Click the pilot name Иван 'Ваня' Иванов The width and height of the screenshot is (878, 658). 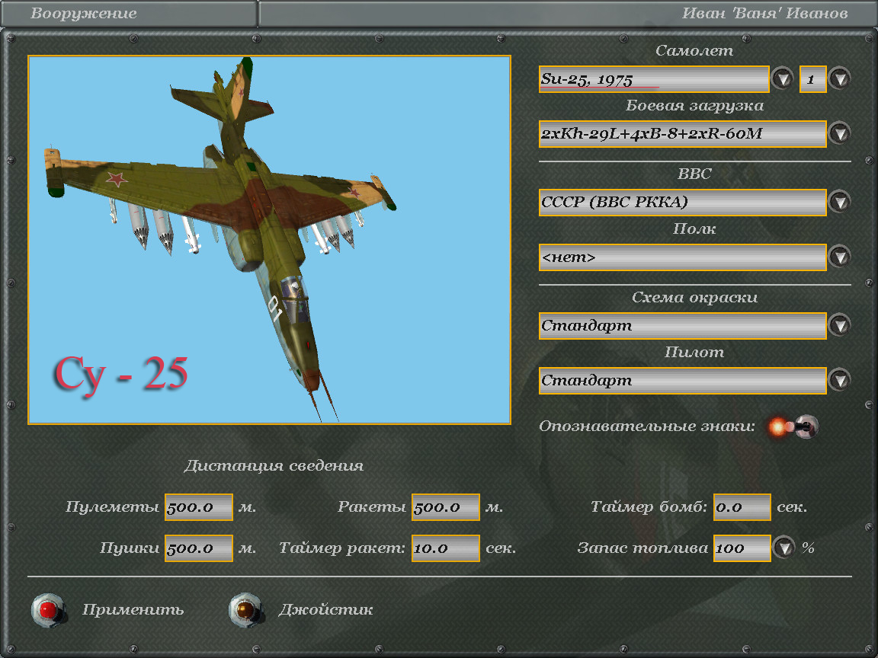[x=765, y=14]
